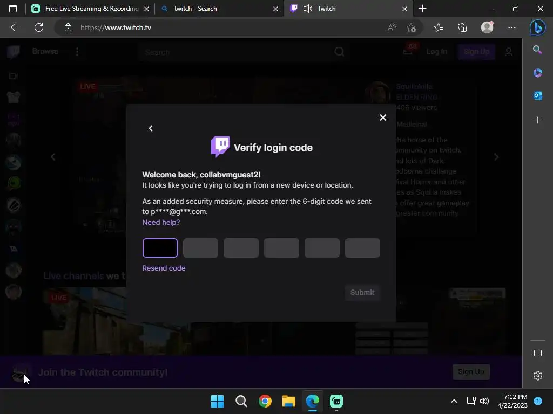This screenshot has width=553, height=414.
Task: Open the Twitch more options dots
Action: point(77,52)
